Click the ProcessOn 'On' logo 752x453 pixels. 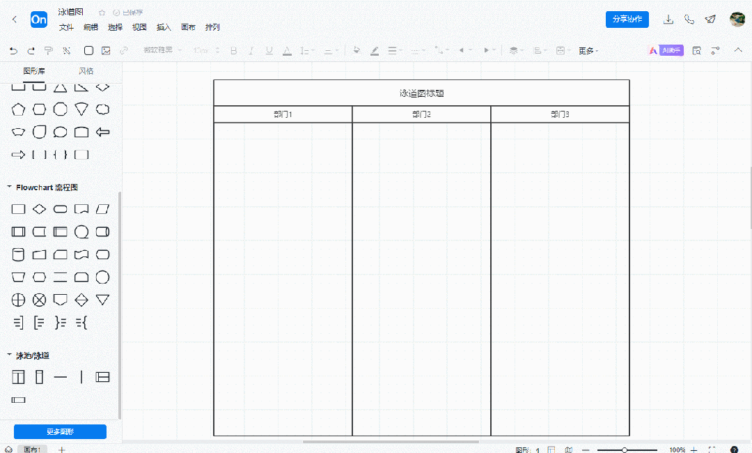39,20
